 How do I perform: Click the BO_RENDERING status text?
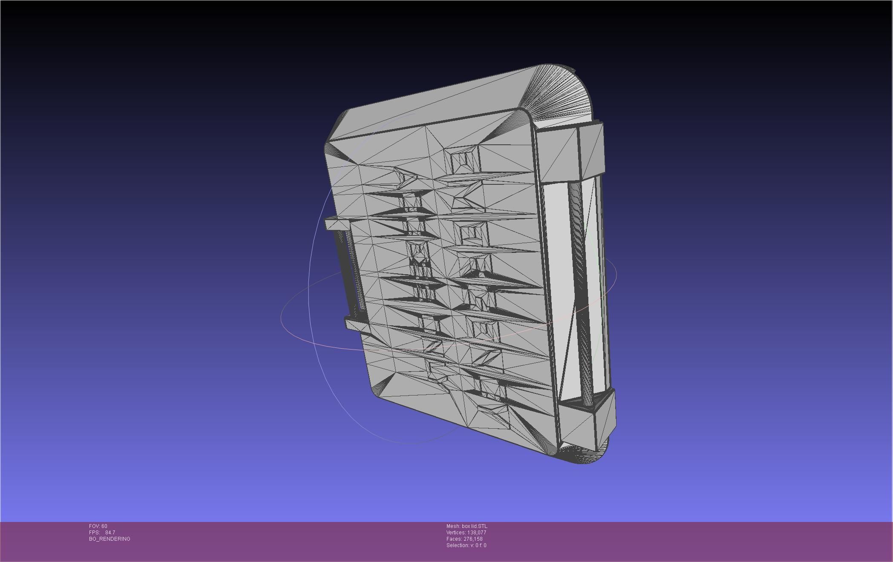pos(109,539)
